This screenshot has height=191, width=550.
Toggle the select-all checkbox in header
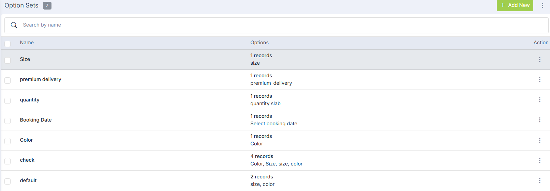[8, 44]
